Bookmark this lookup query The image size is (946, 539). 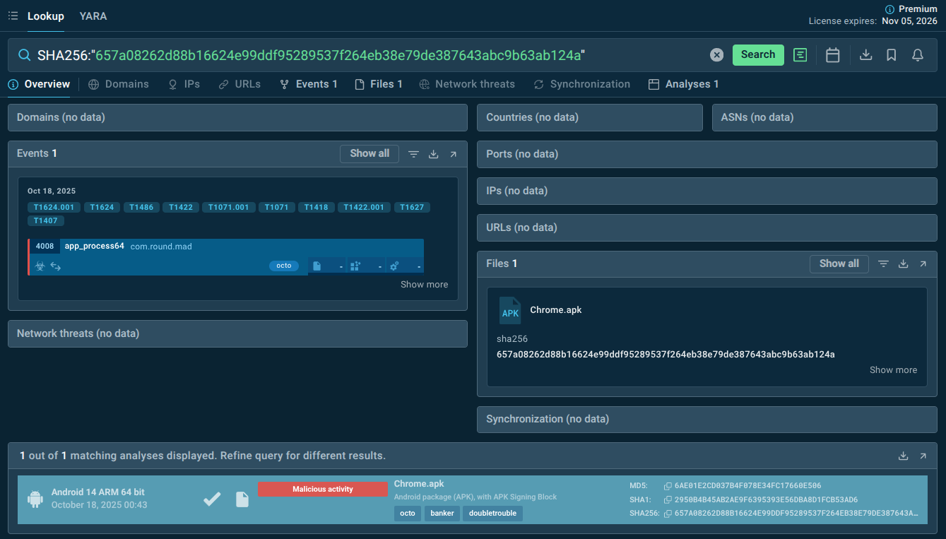pos(892,55)
